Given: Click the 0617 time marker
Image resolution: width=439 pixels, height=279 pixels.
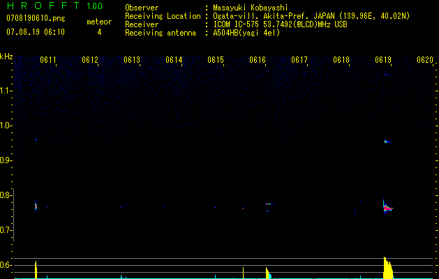Looking at the screenshot, I should tap(299, 60).
